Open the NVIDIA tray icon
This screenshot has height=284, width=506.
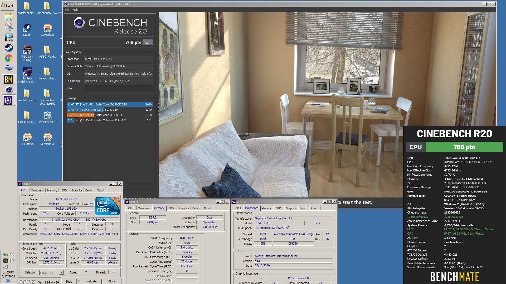coord(5,261)
